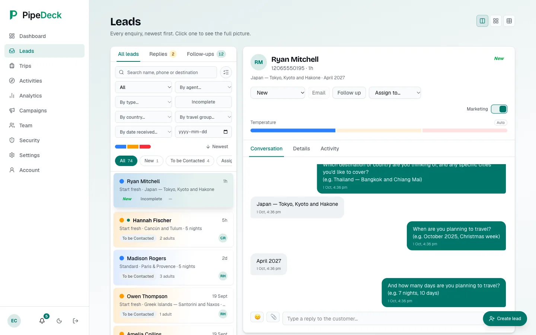Open the By country dropdown
This screenshot has height=335, width=536.
[x=143, y=117]
